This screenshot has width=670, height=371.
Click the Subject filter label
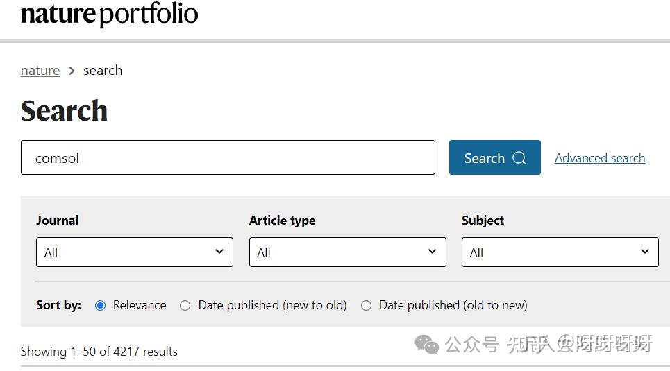[x=483, y=221]
